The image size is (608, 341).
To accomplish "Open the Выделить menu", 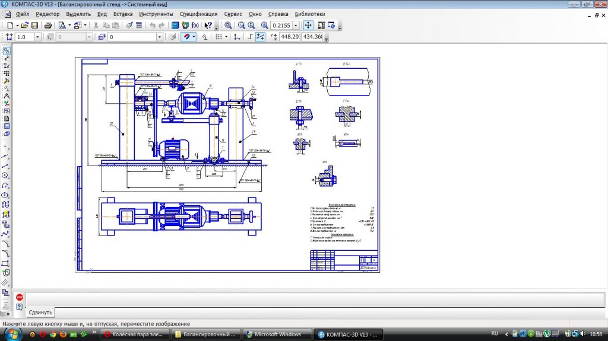I will tap(78, 14).
